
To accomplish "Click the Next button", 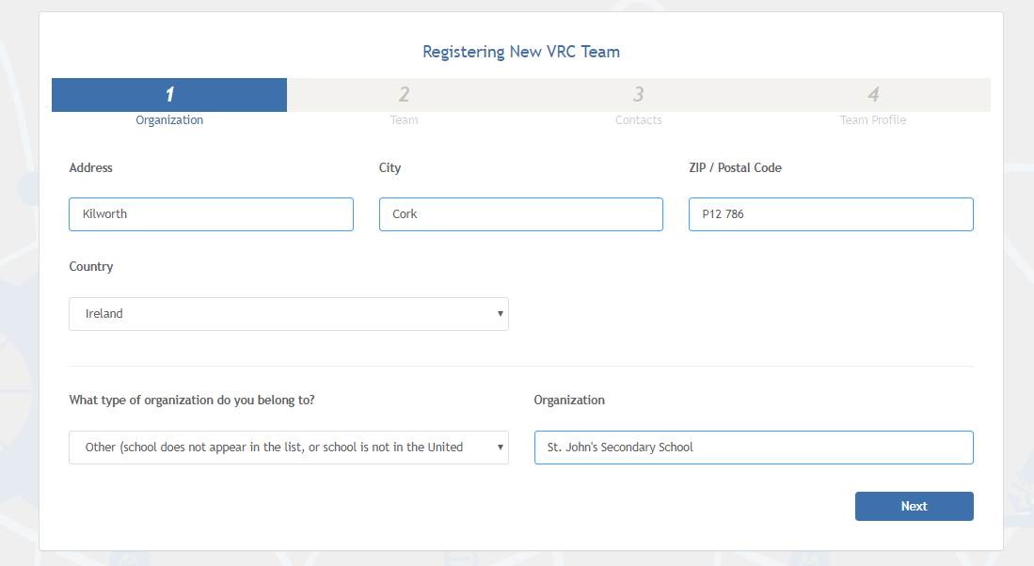I will coord(914,506).
